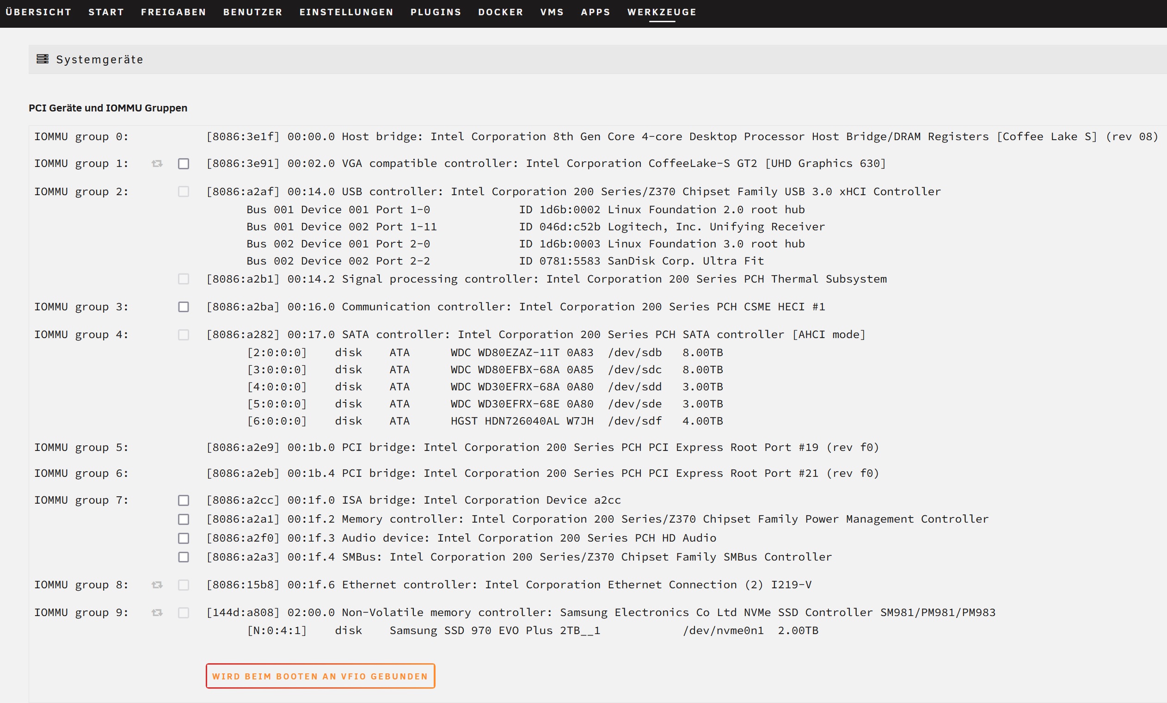
Task: Select the WERKZEUGE menu item
Action: pos(662,12)
